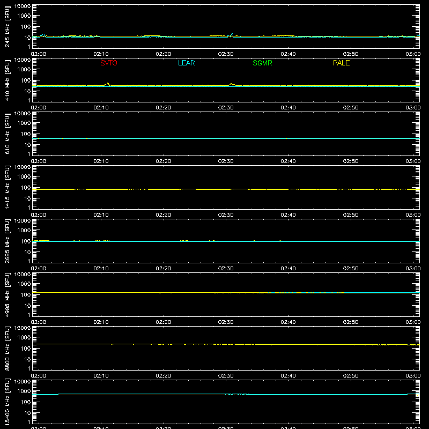Select the 8800 MHz [SFU] axis title
Screen dimensions: 429x429
click(8, 348)
